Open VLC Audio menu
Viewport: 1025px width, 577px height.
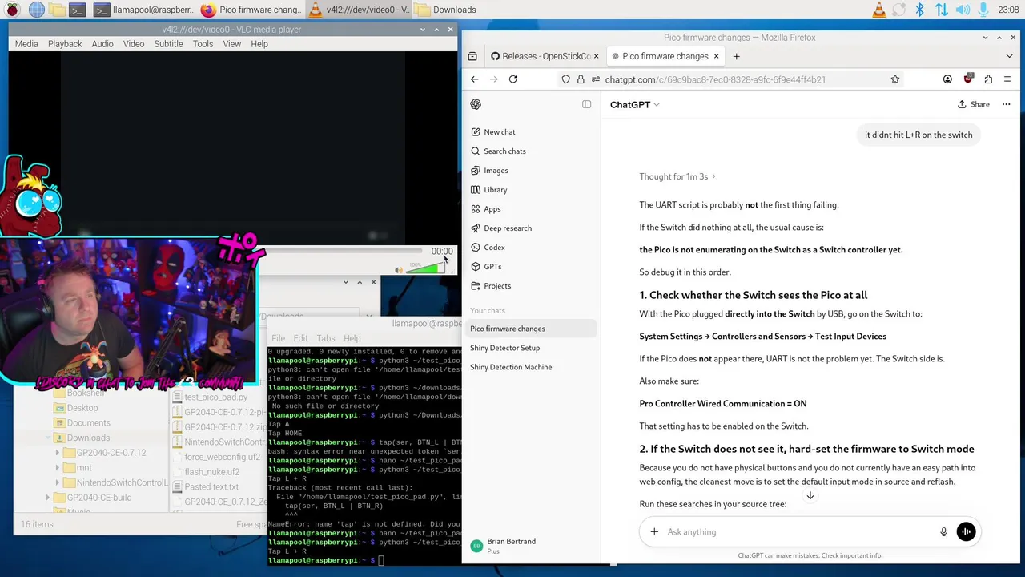[x=102, y=44]
